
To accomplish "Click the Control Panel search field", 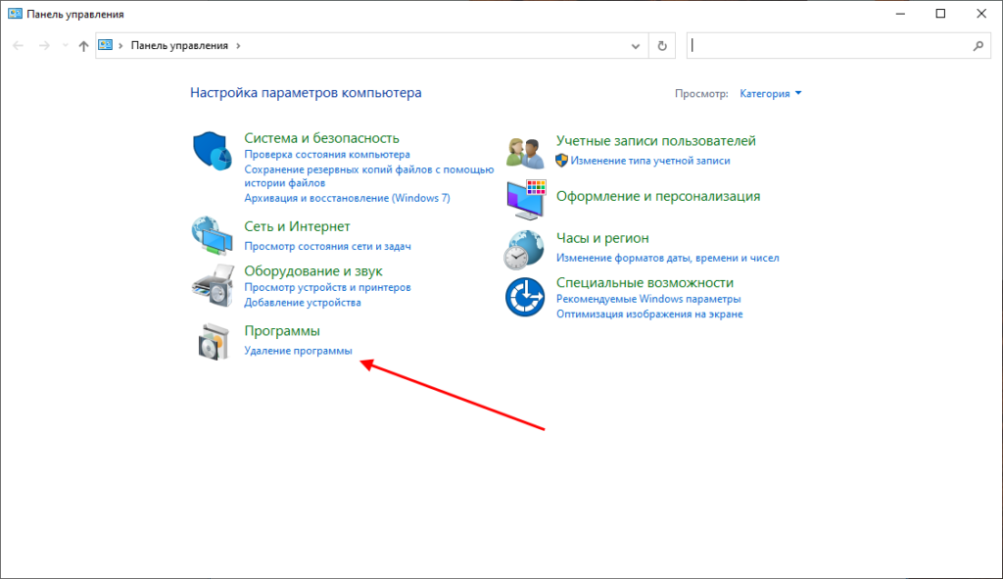I will coord(833,45).
